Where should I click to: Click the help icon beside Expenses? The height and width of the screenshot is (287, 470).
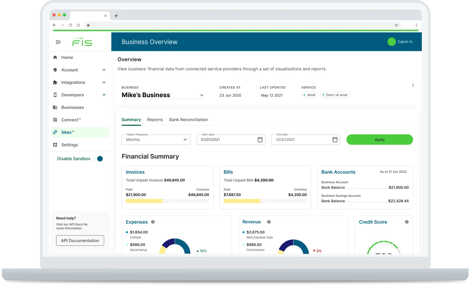pos(153,222)
